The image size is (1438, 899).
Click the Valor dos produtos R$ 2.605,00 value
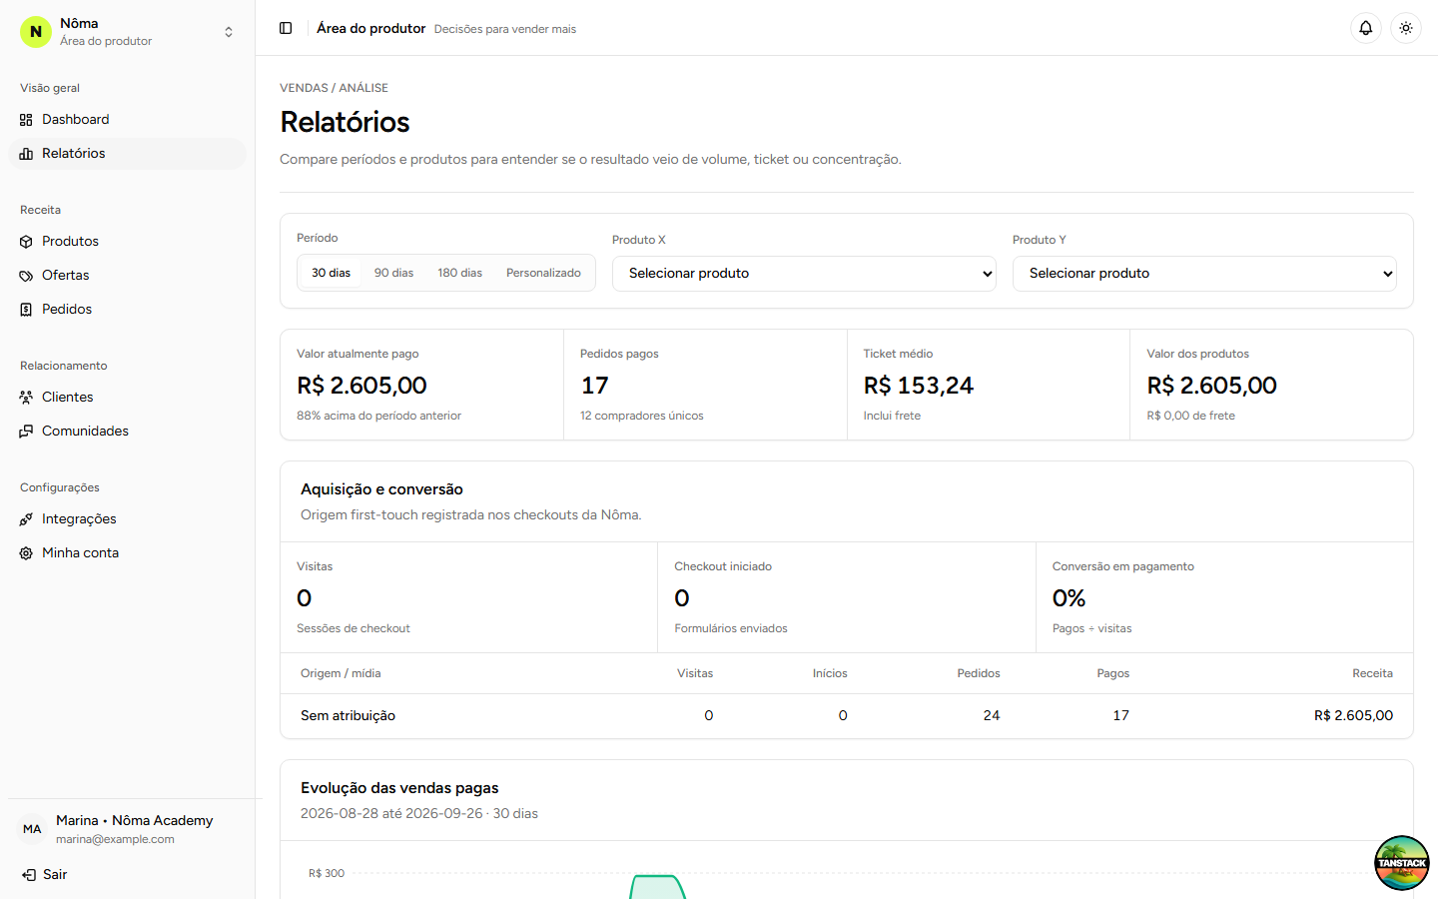coord(1211,386)
